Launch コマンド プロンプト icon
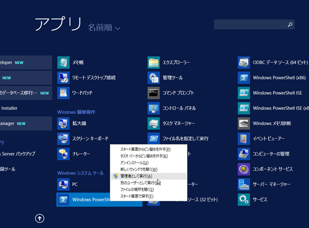The width and height of the screenshot is (309, 228). click(x=154, y=93)
